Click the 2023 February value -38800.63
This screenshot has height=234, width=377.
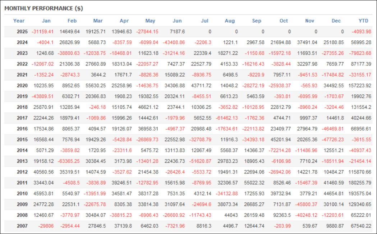[69, 53]
